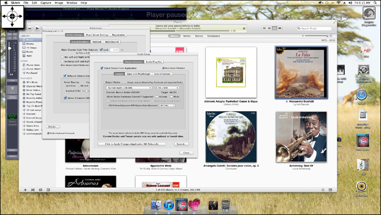
Task: Open the Max desktop icon
Action: tap(366, 47)
